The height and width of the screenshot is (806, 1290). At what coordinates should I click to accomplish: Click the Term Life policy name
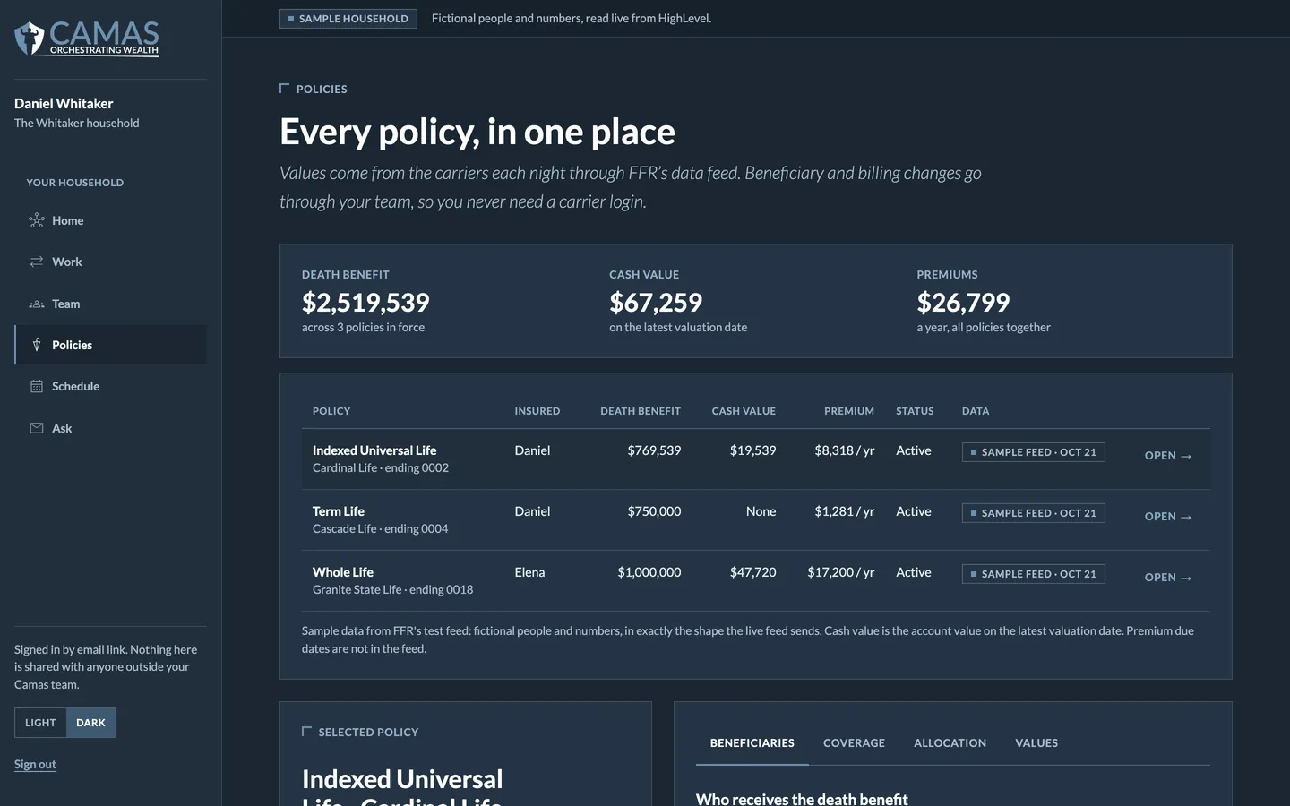tap(339, 511)
